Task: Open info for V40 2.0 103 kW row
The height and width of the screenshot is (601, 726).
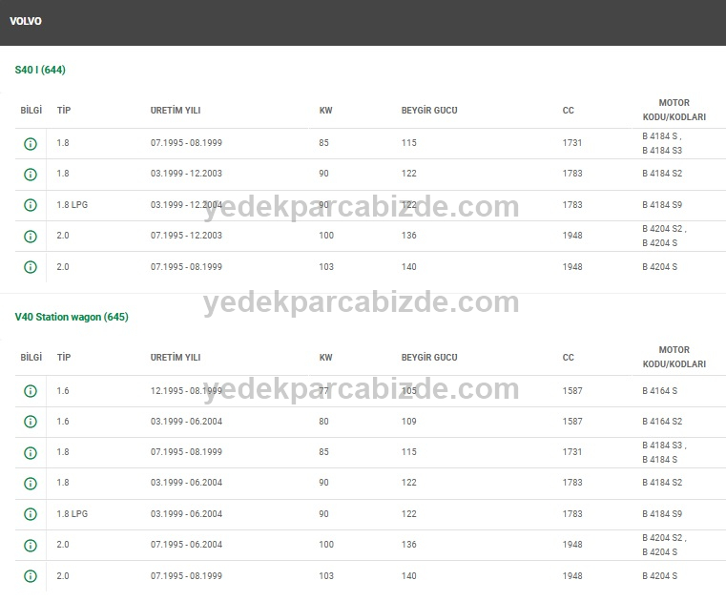Action: pos(31,576)
